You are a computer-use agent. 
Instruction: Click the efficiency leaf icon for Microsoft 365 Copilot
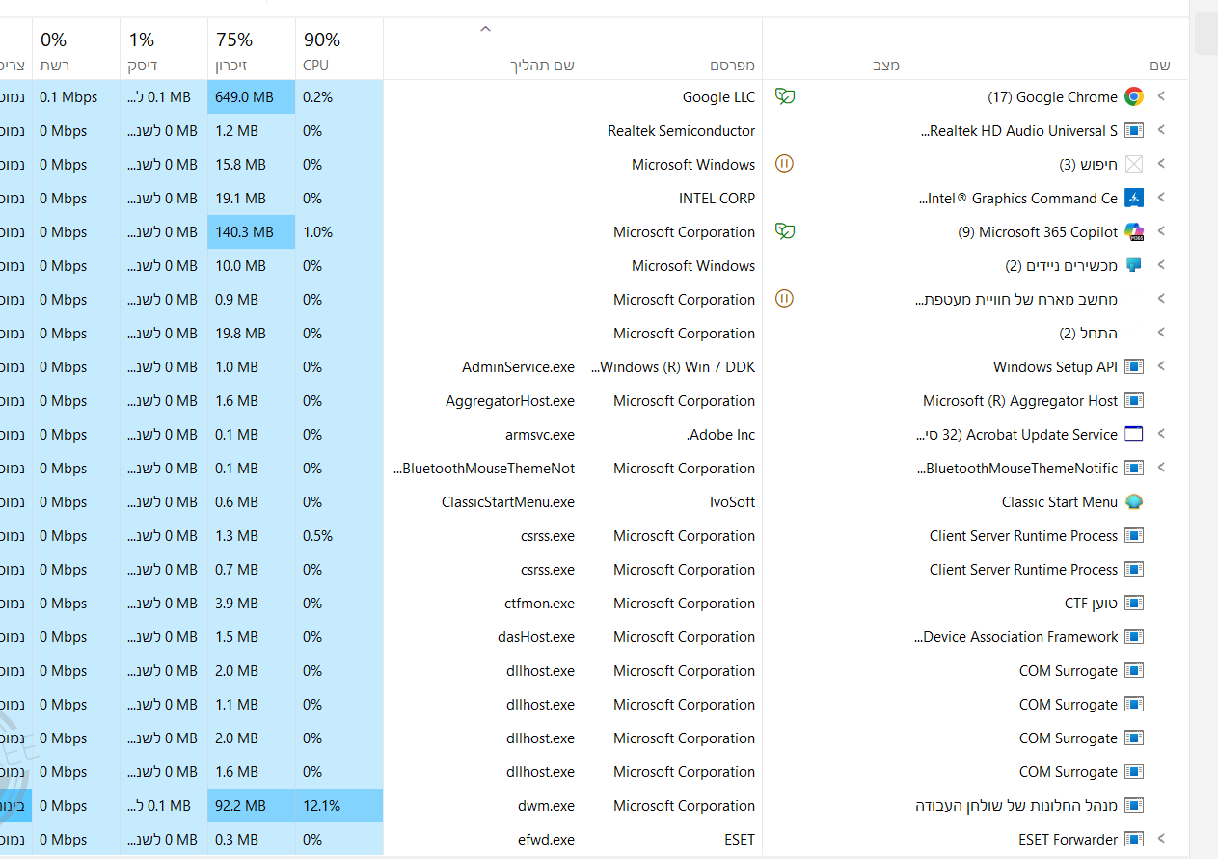click(x=785, y=231)
